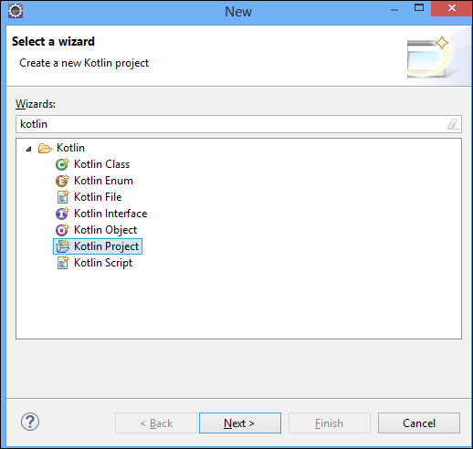Click the Next button
Viewport: 473px width, 449px height.
pyautogui.click(x=240, y=423)
